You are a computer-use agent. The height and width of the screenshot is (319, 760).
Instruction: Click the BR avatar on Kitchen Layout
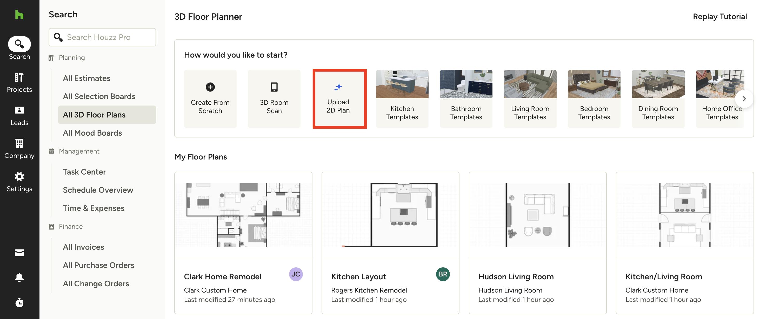tap(443, 274)
